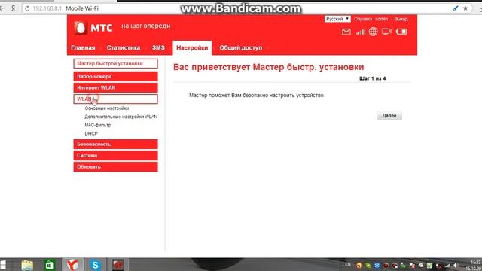The height and width of the screenshot is (271, 482).
Task: Expand the Интернет WLAN sidebar section
Action: [x=115, y=87]
